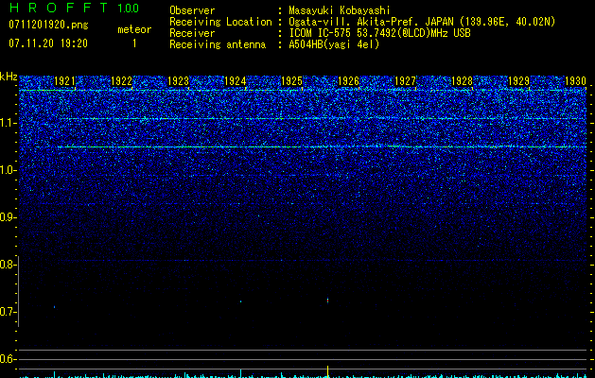Screen dimensions: 595x378
Task: Click the 1926 time marker
Action: tap(348, 81)
